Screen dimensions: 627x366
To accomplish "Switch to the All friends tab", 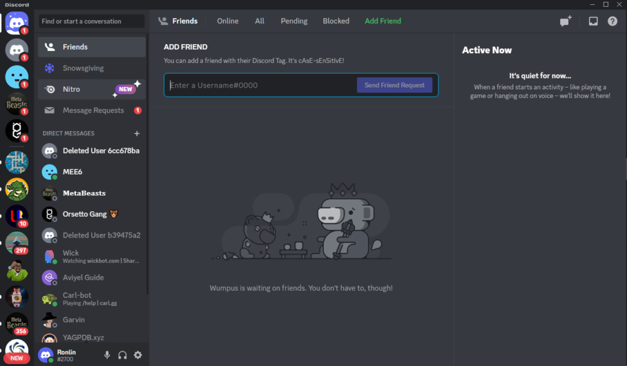I will tap(260, 21).
